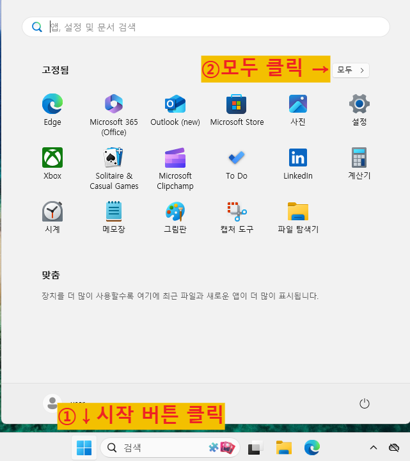Click the 모두 (All apps) button
Viewport: 410px width, 461px height.
tap(351, 70)
